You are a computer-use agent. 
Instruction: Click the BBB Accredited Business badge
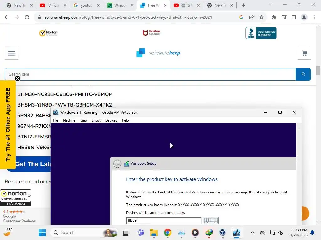click(x=261, y=33)
